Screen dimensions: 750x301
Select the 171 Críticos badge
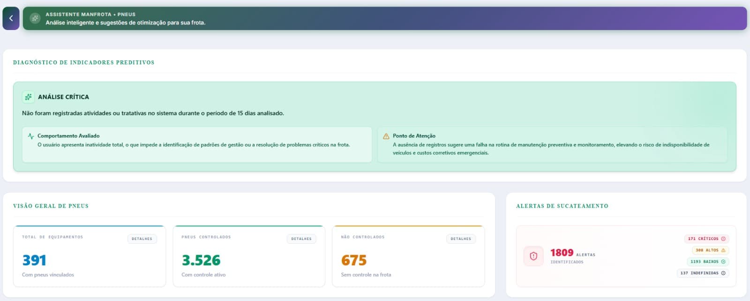pyautogui.click(x=706, y=239)
